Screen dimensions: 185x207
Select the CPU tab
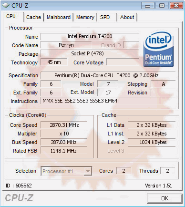coord(11,16)
